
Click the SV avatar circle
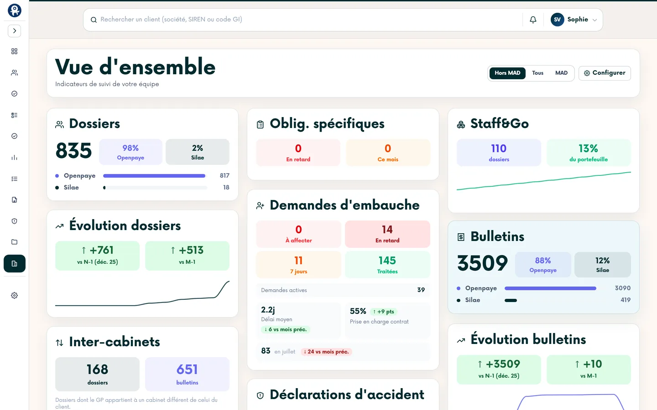point(558,20)
